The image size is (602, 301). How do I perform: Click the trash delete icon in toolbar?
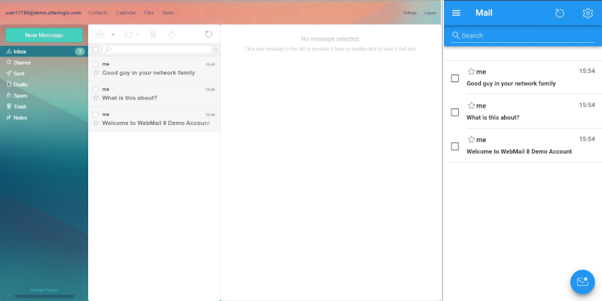pos(153,34)
